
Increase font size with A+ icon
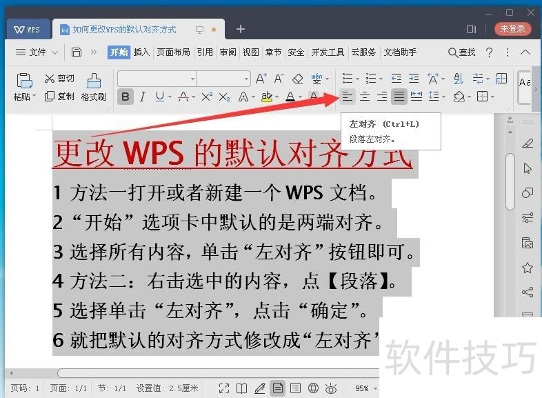(261, 79)
